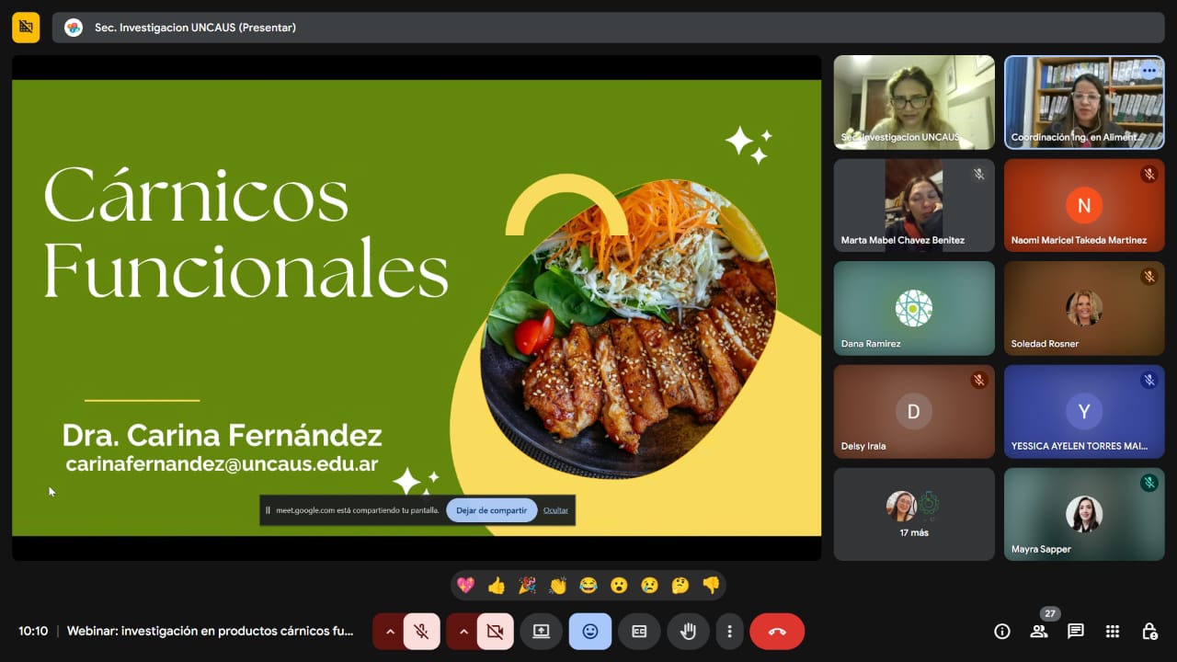
Task: Open activities grid icon
Action: [x=1113, y=632]
